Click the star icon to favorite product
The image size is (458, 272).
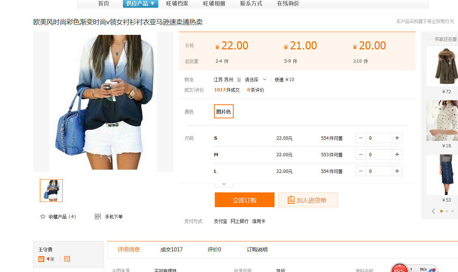43,217
